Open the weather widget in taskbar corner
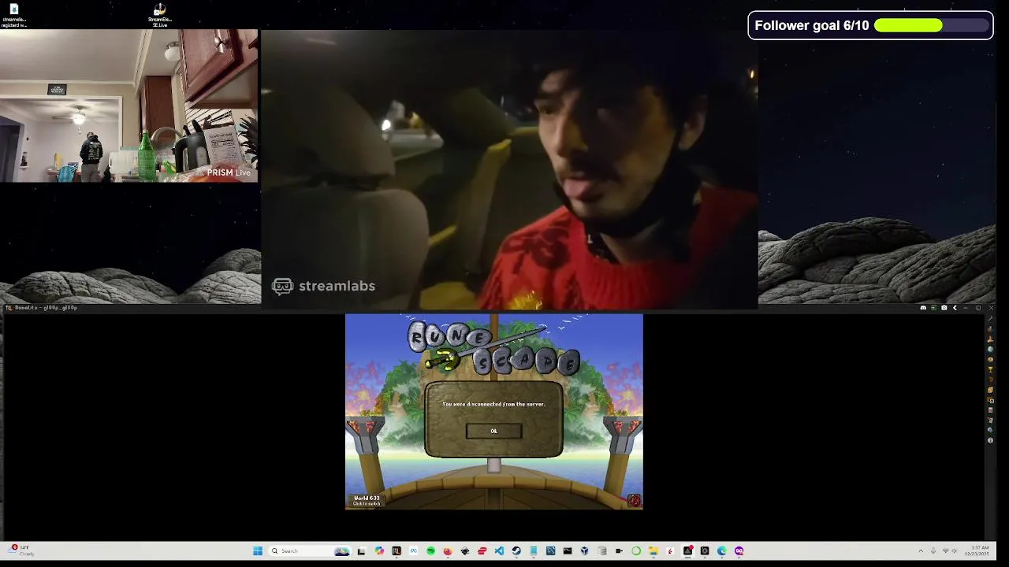The height and width of the screenshot is (567, 1009). 22,550
